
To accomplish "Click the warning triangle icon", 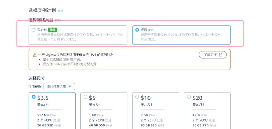I will [x=35, y=55].
